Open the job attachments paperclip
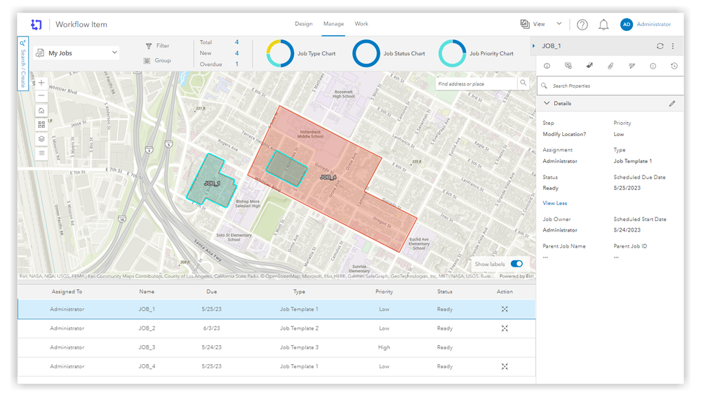The image size is (701, 402). click(610, 66)
